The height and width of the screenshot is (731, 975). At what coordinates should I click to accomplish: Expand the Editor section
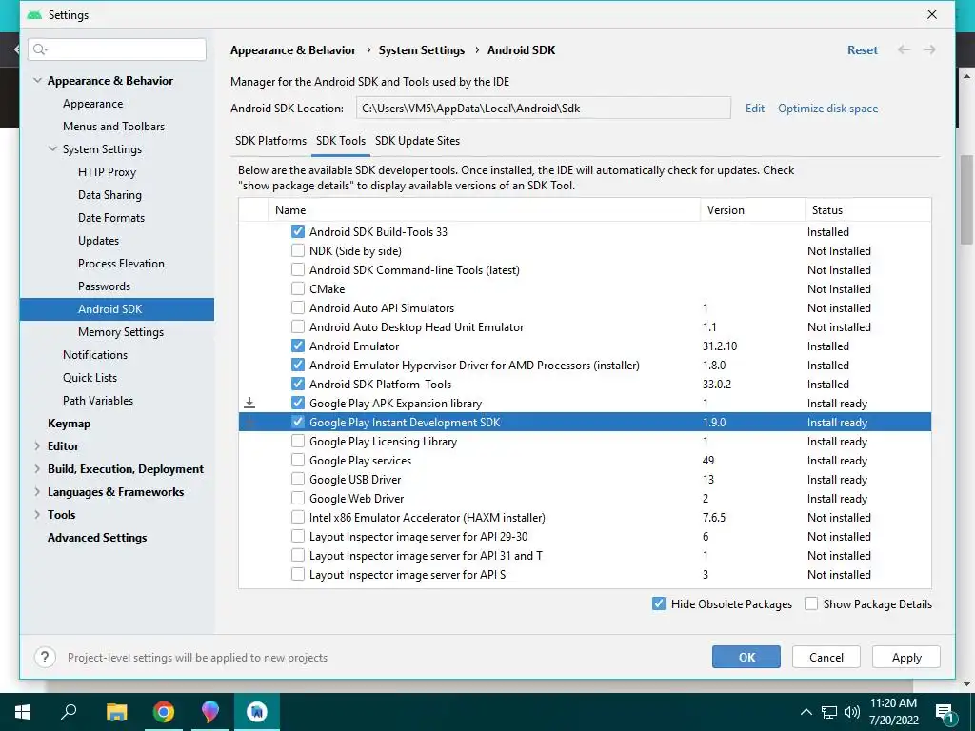(x=37, y=445)
